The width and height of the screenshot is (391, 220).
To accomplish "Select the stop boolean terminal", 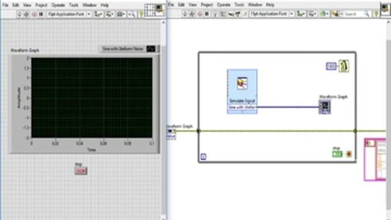I will 337,154.
